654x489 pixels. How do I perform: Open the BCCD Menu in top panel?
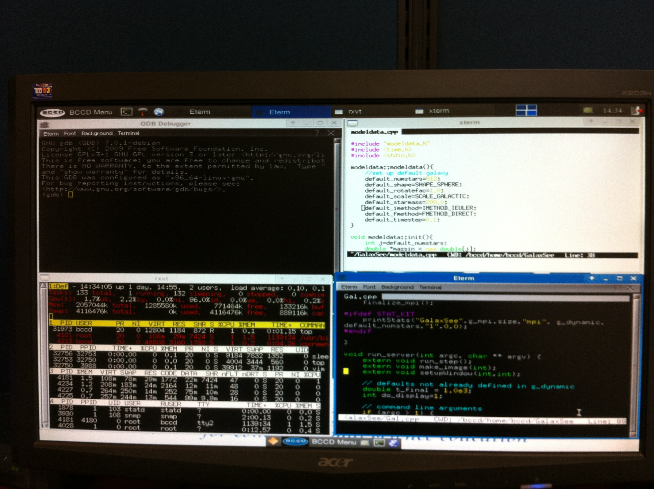pos(91,112)
